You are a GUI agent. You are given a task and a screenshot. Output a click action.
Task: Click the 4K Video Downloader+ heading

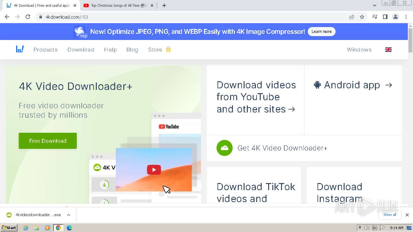76,86
